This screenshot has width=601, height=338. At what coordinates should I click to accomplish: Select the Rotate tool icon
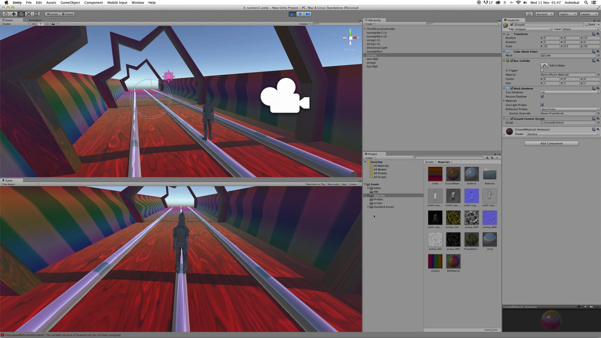tap(21, 14)
